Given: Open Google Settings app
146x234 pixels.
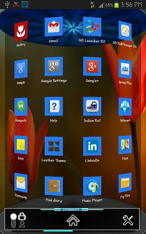Looking at the screenshot, I should click(54, 66).
